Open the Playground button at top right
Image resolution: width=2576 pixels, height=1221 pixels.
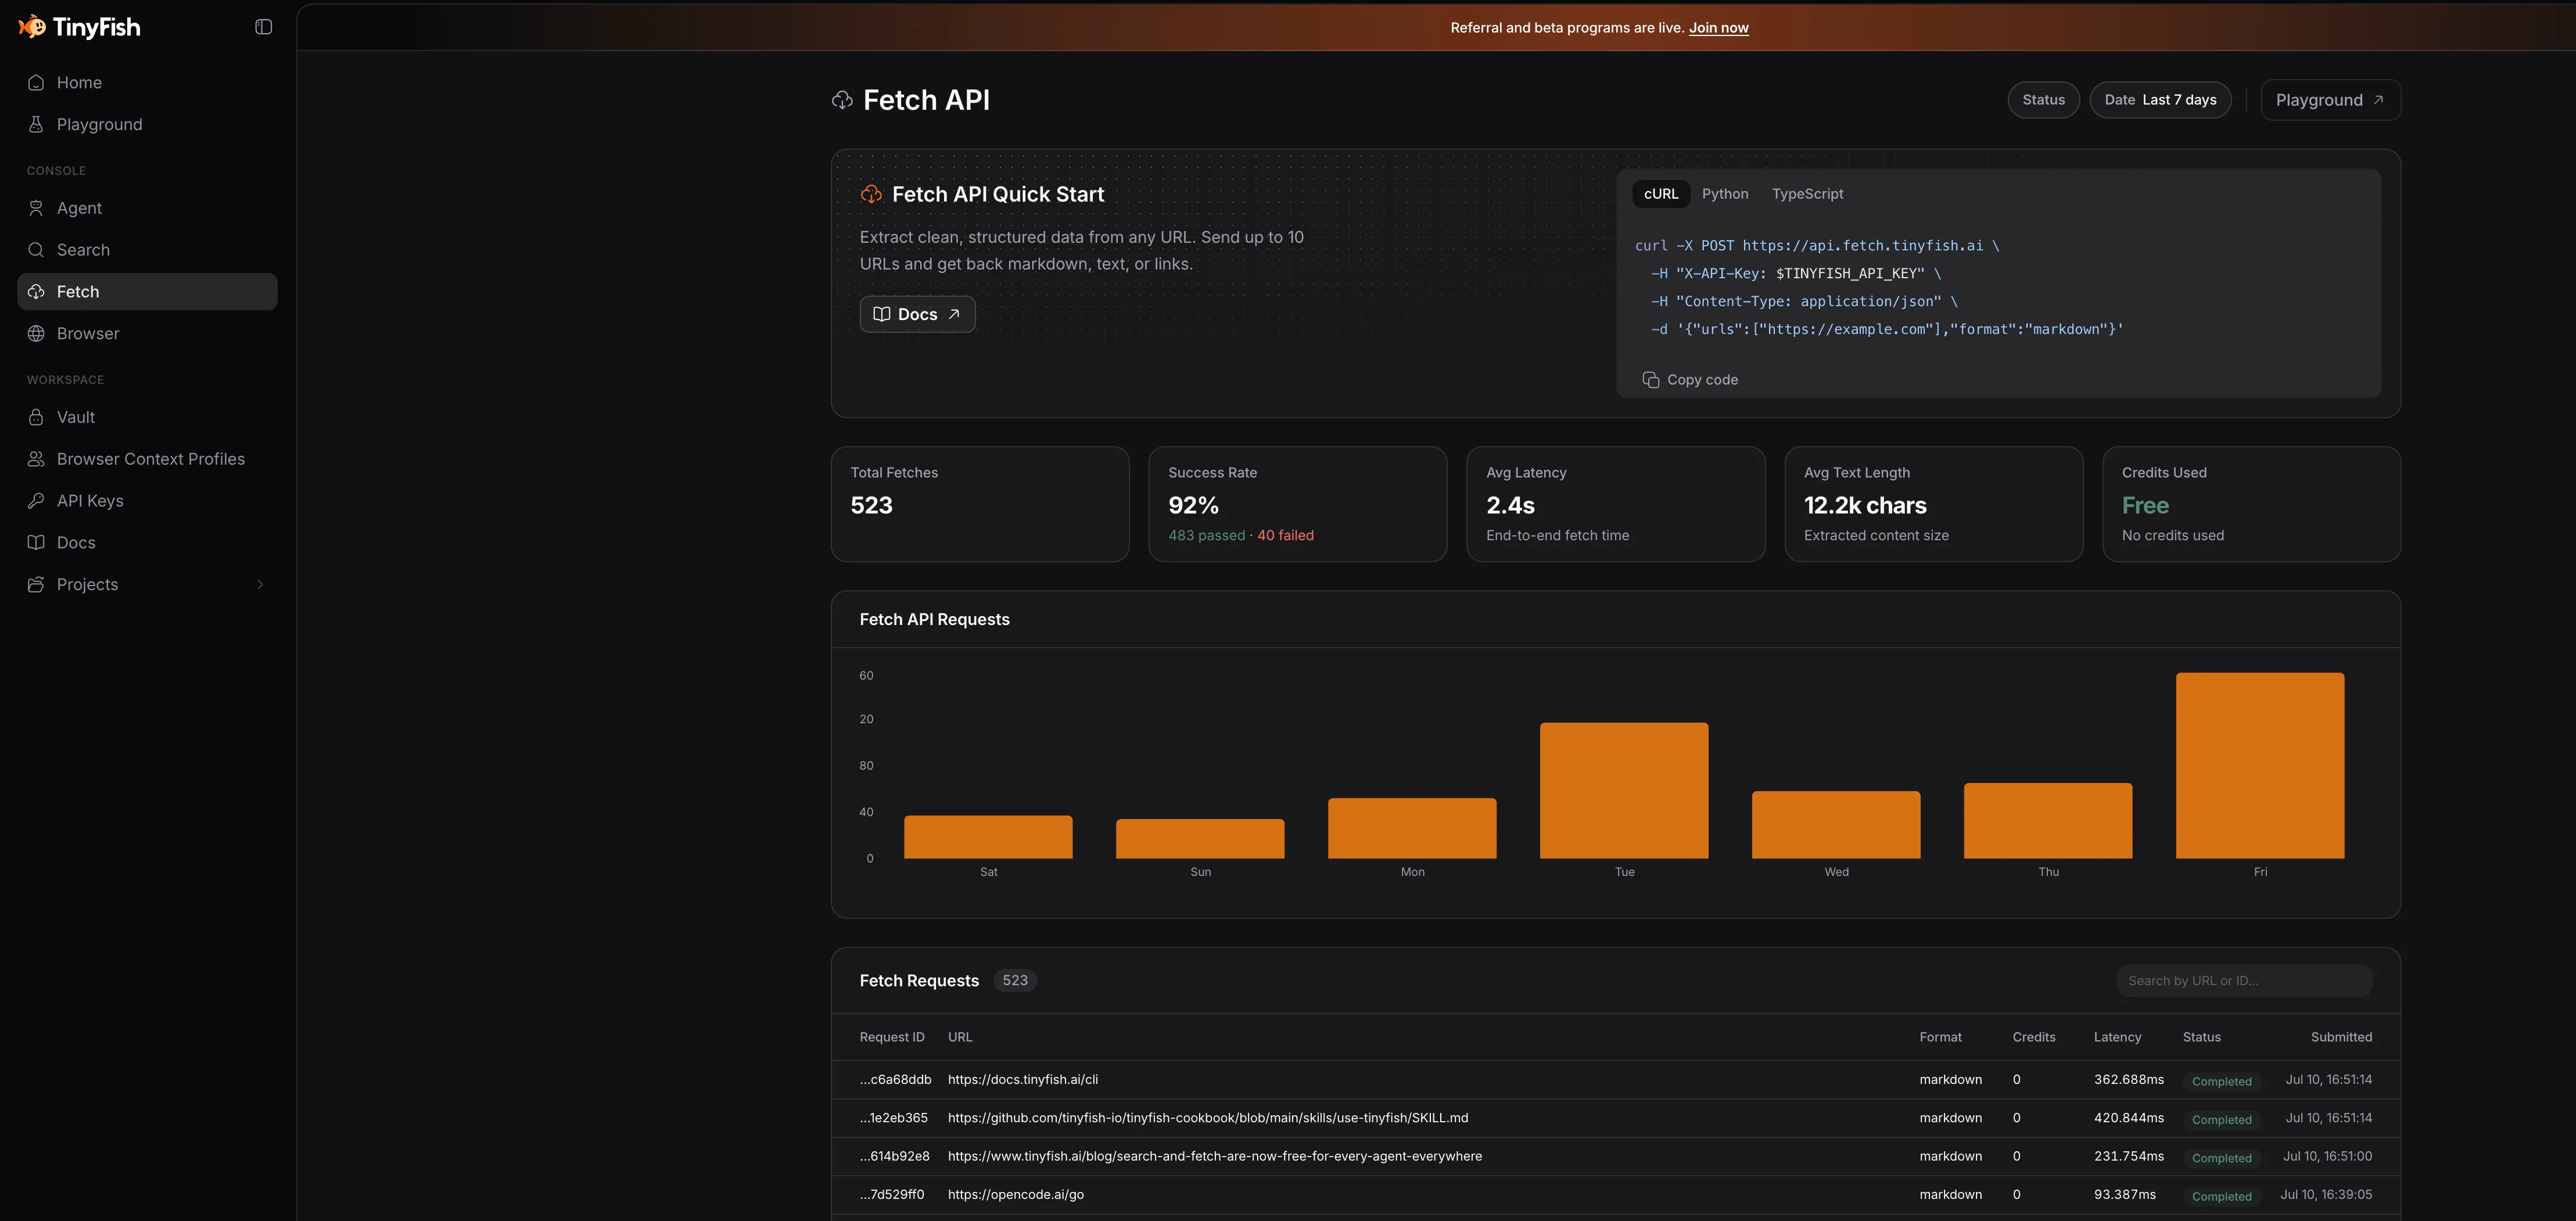(2330, 100)
